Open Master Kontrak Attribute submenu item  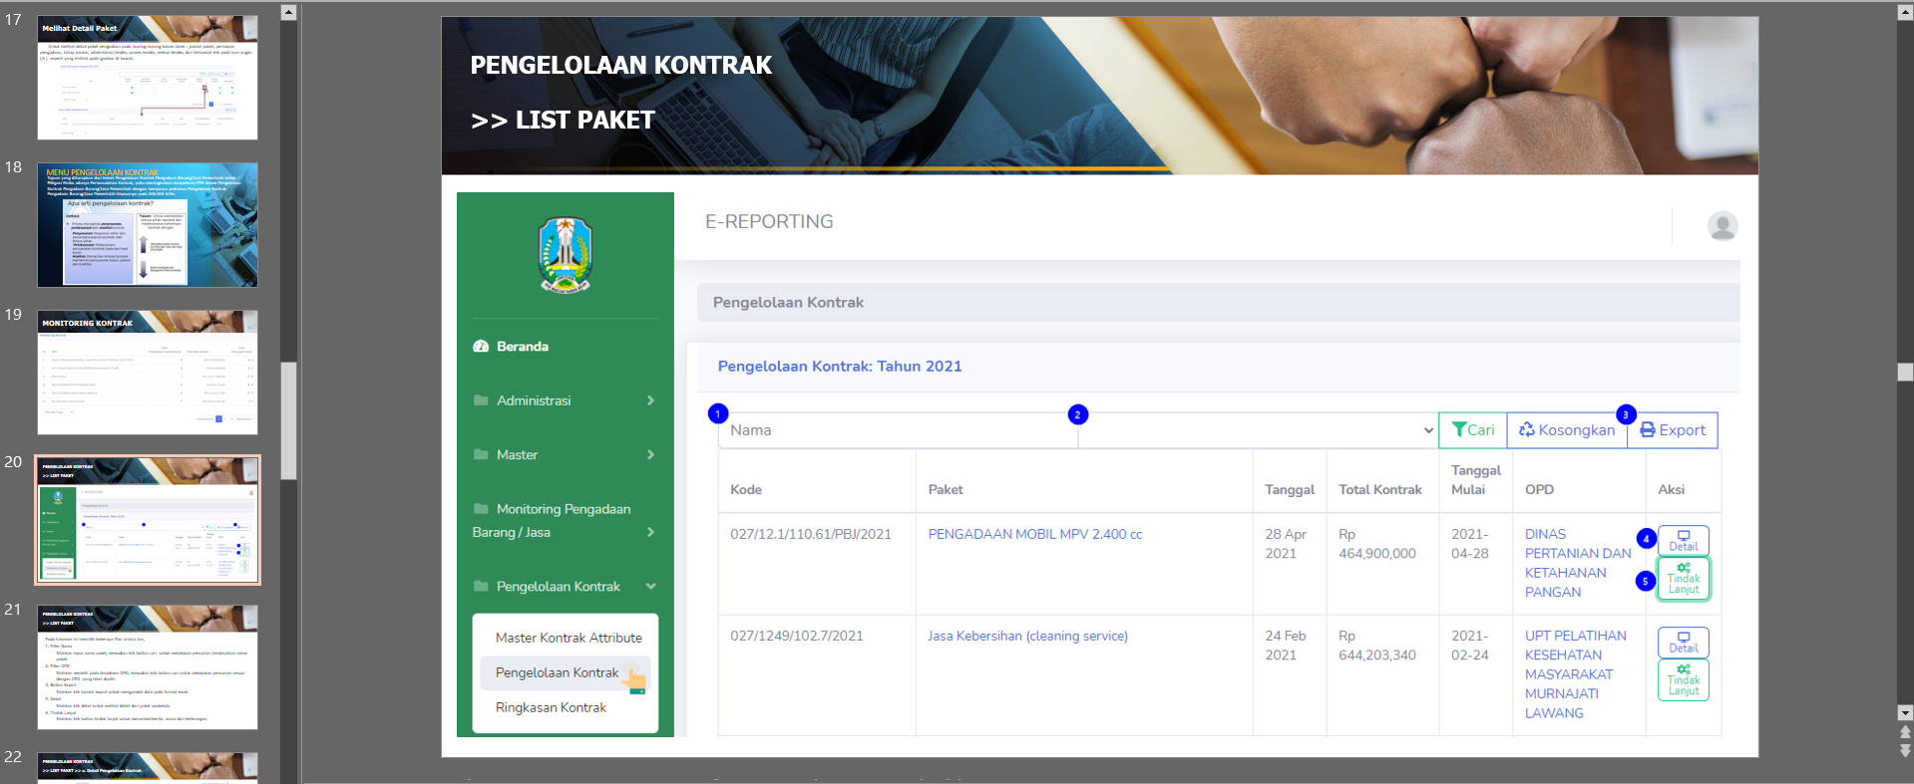(x=569, y=638)
